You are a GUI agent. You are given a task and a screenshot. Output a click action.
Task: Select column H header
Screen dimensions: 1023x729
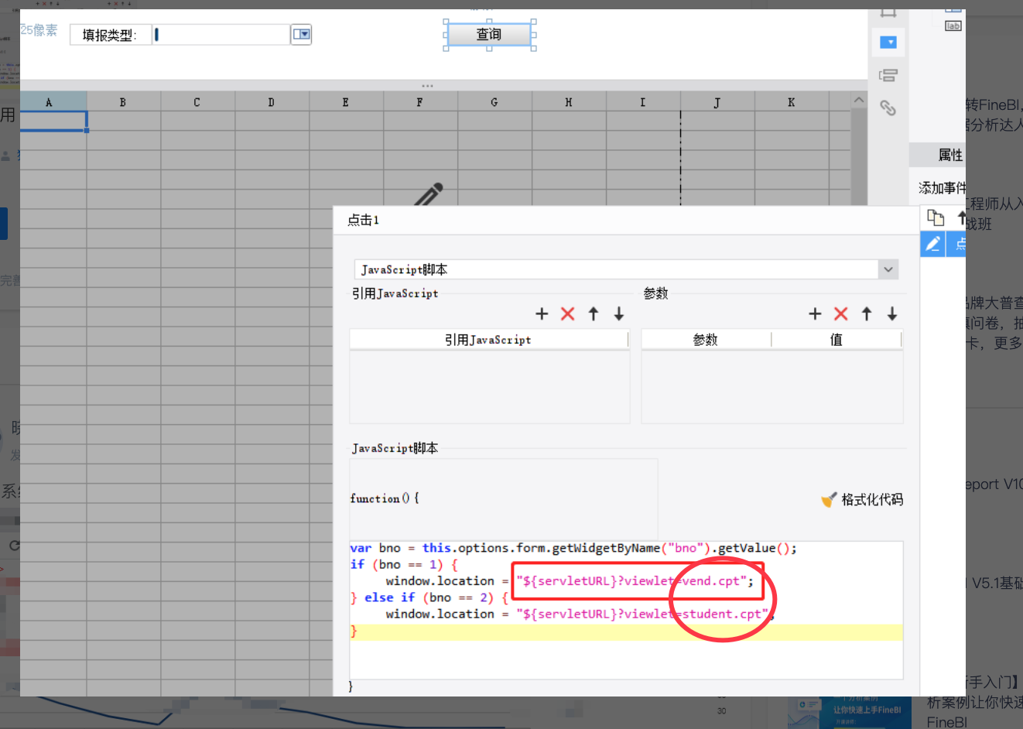tap(569, 102)
